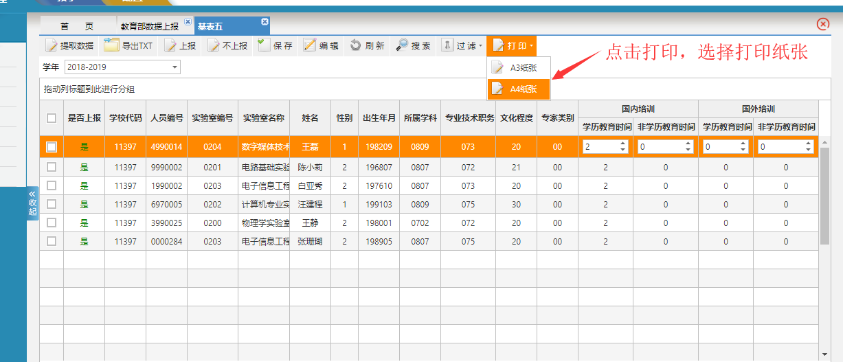
Task: Click the 提取数据 toolbar icon
Action: (52, 46)
